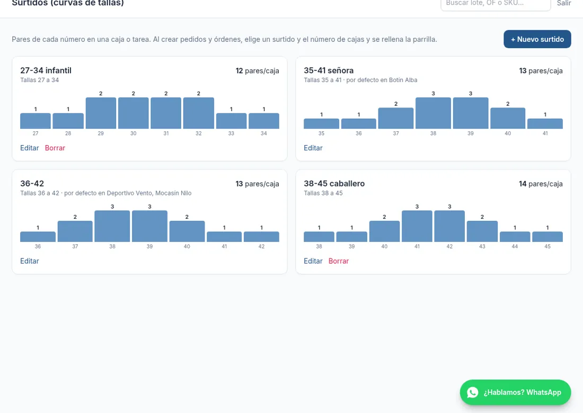Select the Tallas 27 a 34 subtitle
The image size is (583, 413).
39,80
